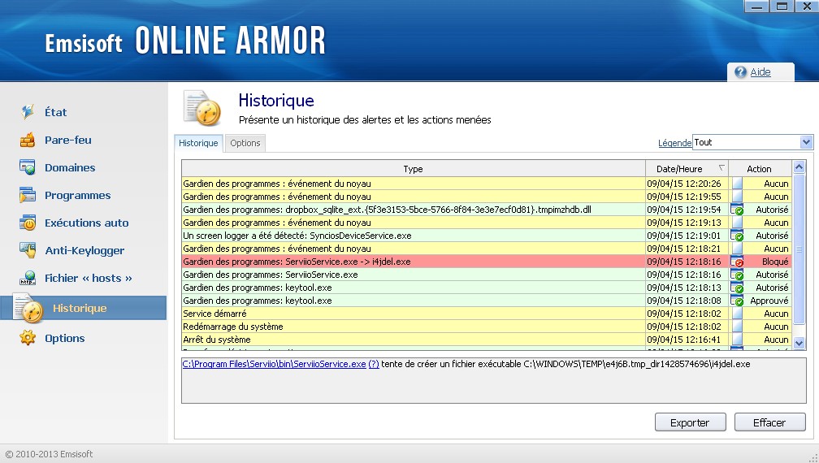Click the Type column header

[x=413, y=169]
